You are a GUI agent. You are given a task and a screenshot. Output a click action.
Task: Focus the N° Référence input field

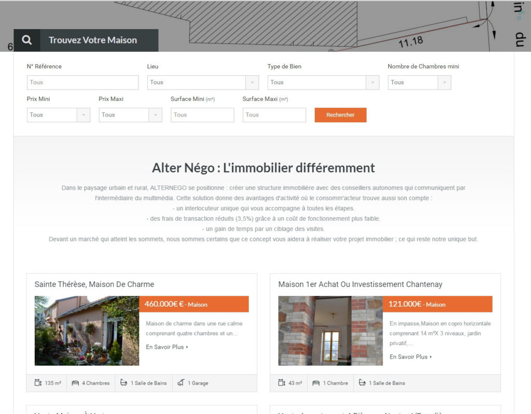point(82,82)
